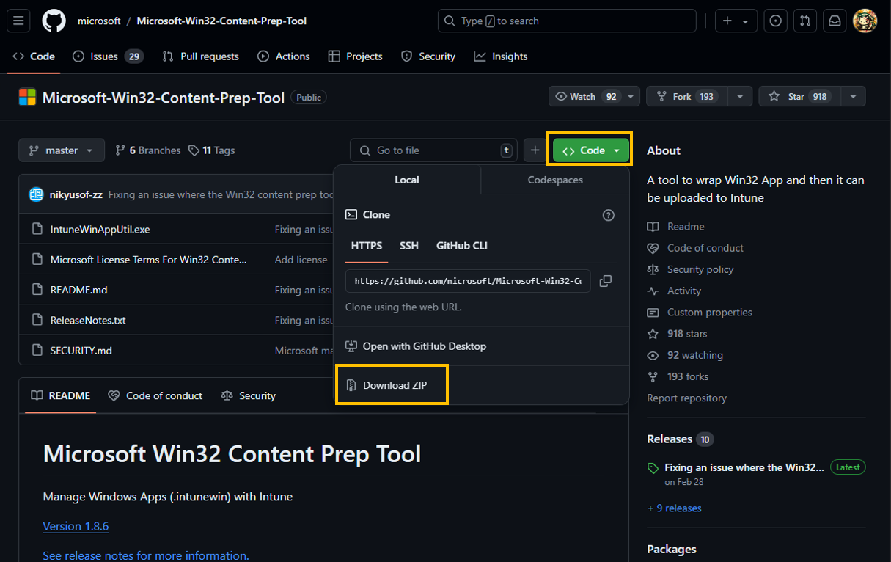This screenshot has width=891, height=562.
Task: Open the user profile avatar menu
Action: (865, 21)
